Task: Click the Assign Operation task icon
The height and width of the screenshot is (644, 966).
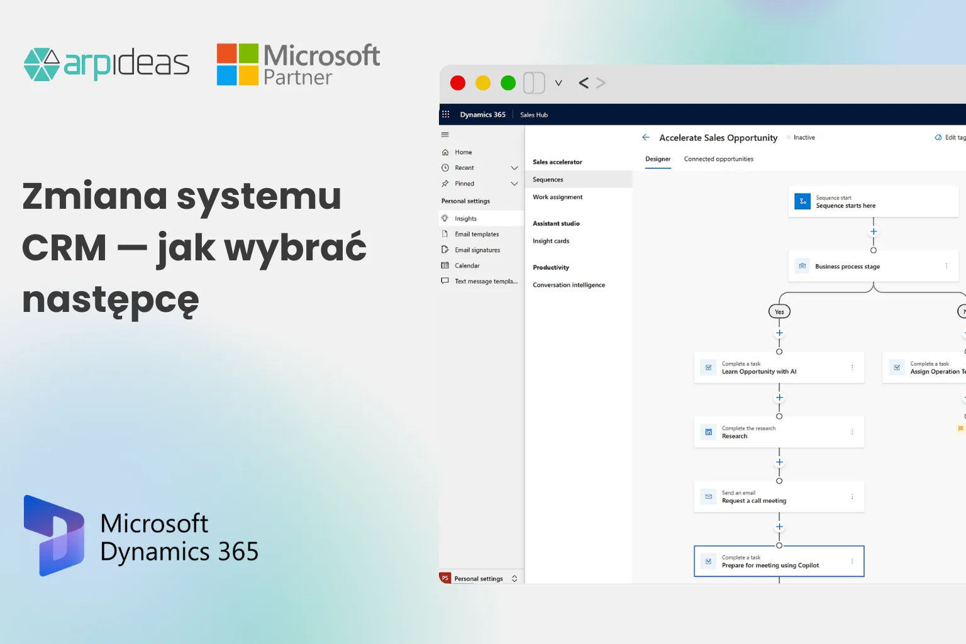Action: [897, 368]
